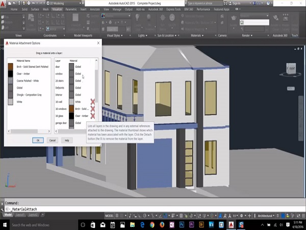Open the Coordinates panel dialog launcher arrow
Viewport: 306px width, 230px height.
point(64,36)
